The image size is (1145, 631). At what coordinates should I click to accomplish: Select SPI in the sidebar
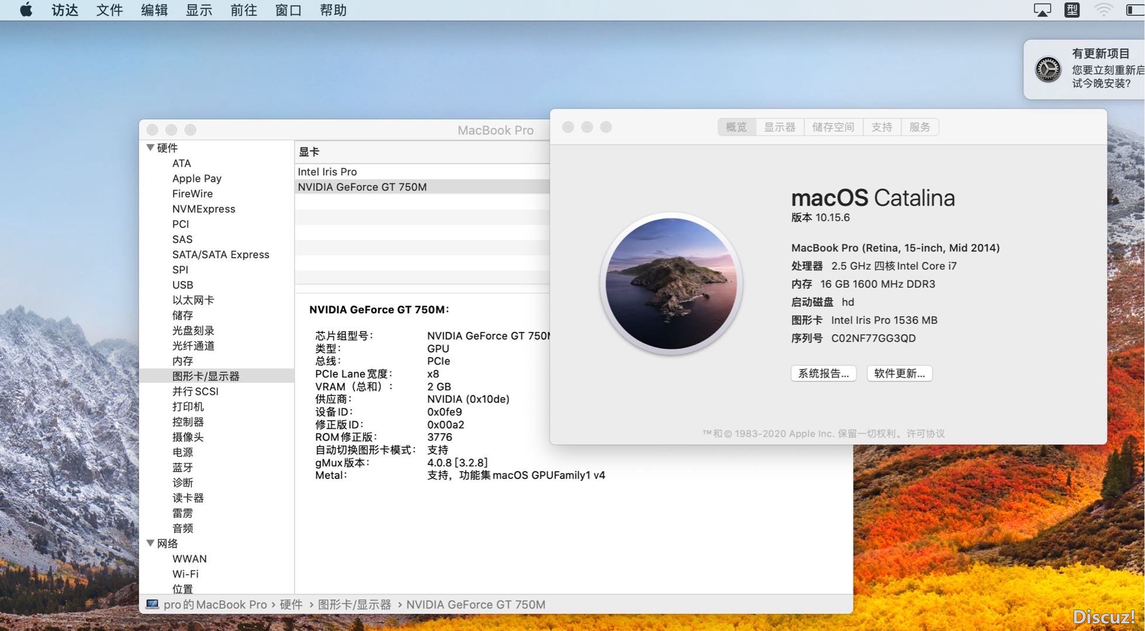(x=180, y=269)
